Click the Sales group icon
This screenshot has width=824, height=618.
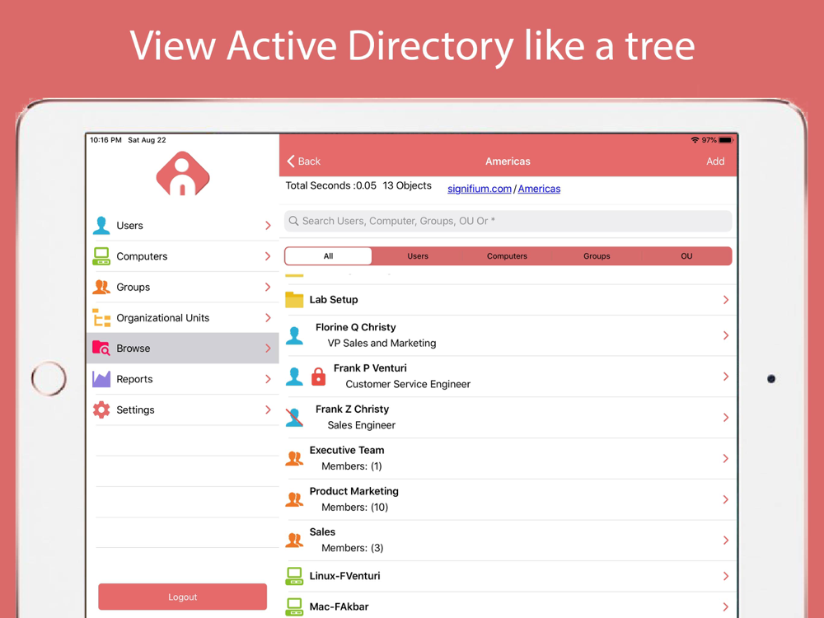[x=294, y=541]
